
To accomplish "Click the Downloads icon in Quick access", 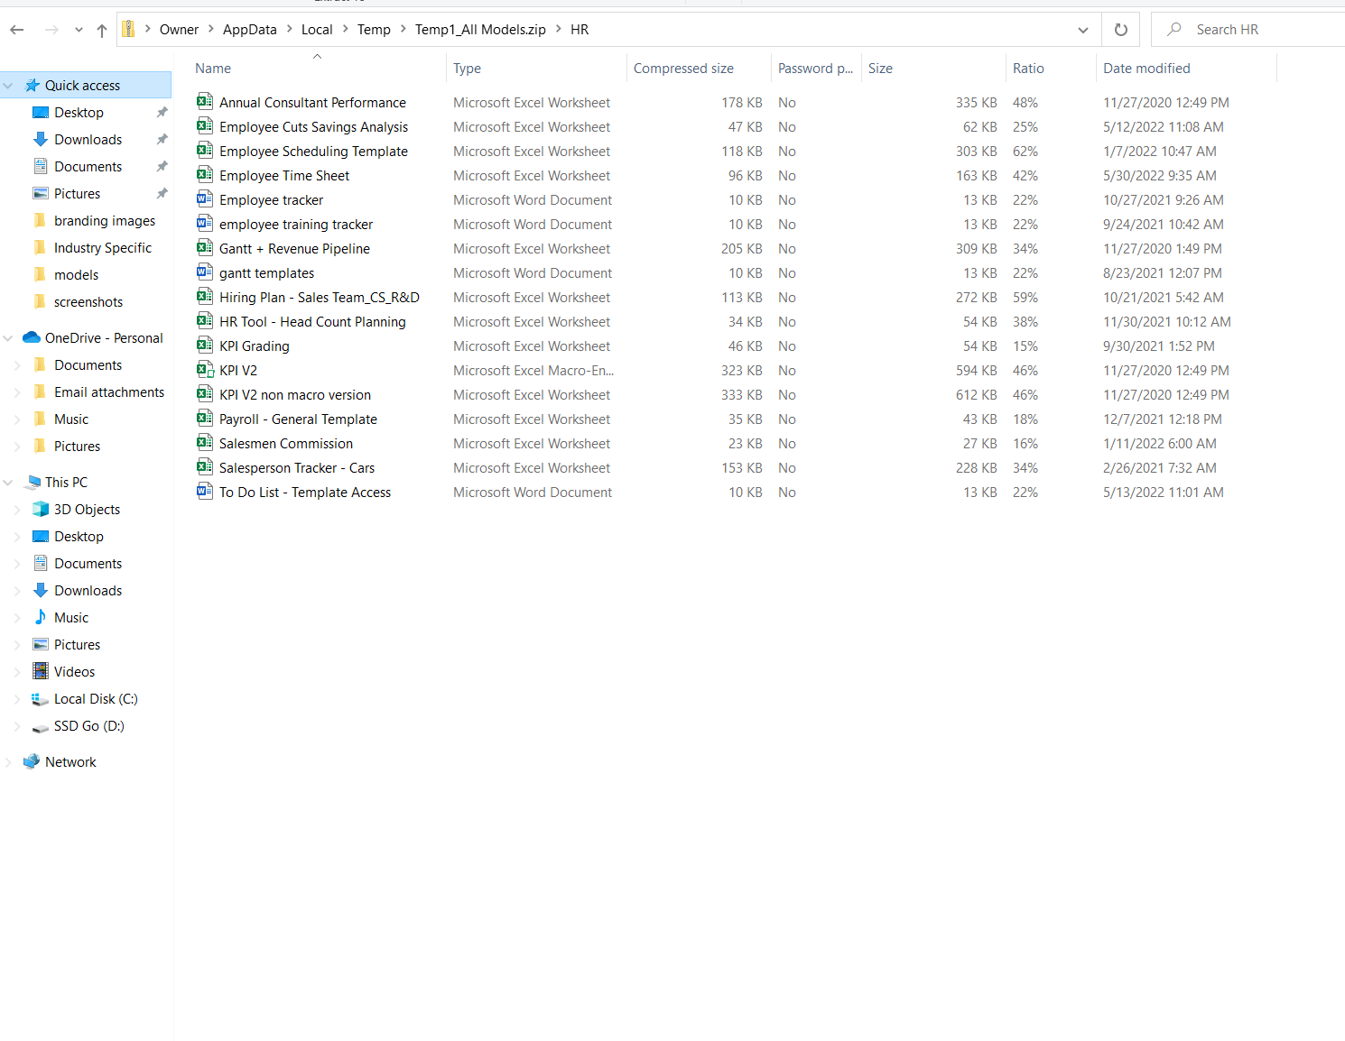I will click(x=41, y=139).
